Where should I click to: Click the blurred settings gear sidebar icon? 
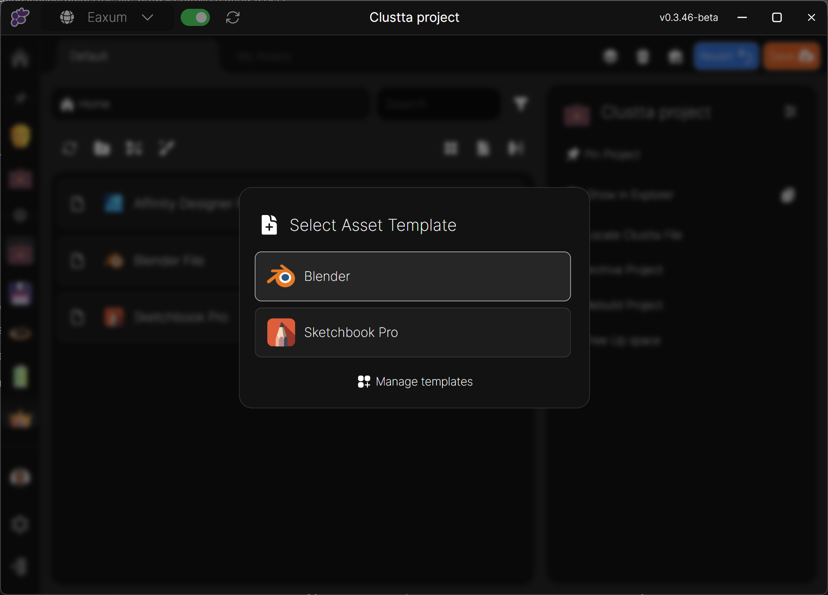click(20, 524)
